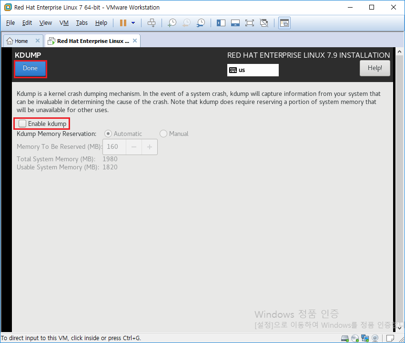Image resolution: width=405 pixels, height=343 pixels.
Task: Open the View menu
Action: [46, 23]
